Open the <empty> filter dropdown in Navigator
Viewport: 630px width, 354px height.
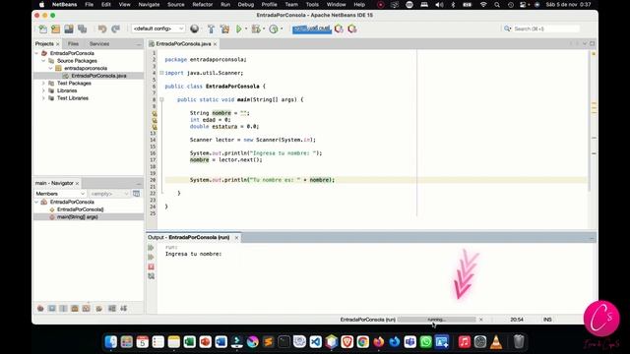coord(109,194)
